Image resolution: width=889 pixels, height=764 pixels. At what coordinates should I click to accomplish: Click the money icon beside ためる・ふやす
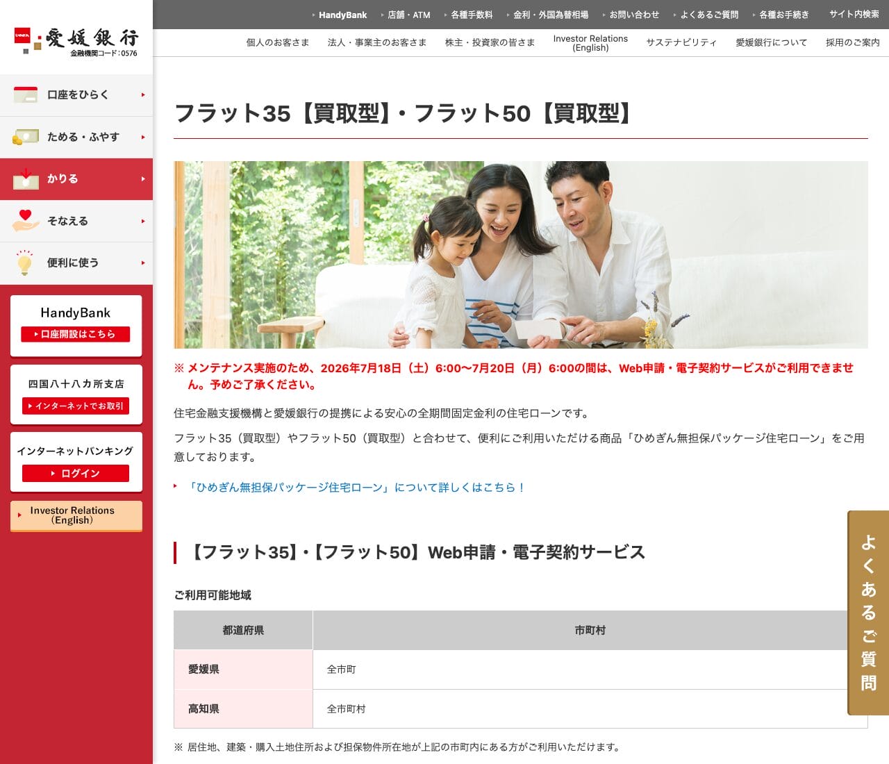coord(26,137)
